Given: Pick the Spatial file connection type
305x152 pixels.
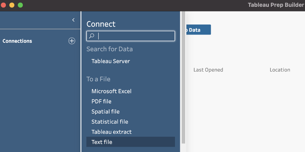Looking at the screenshot, I should [105, 112].
